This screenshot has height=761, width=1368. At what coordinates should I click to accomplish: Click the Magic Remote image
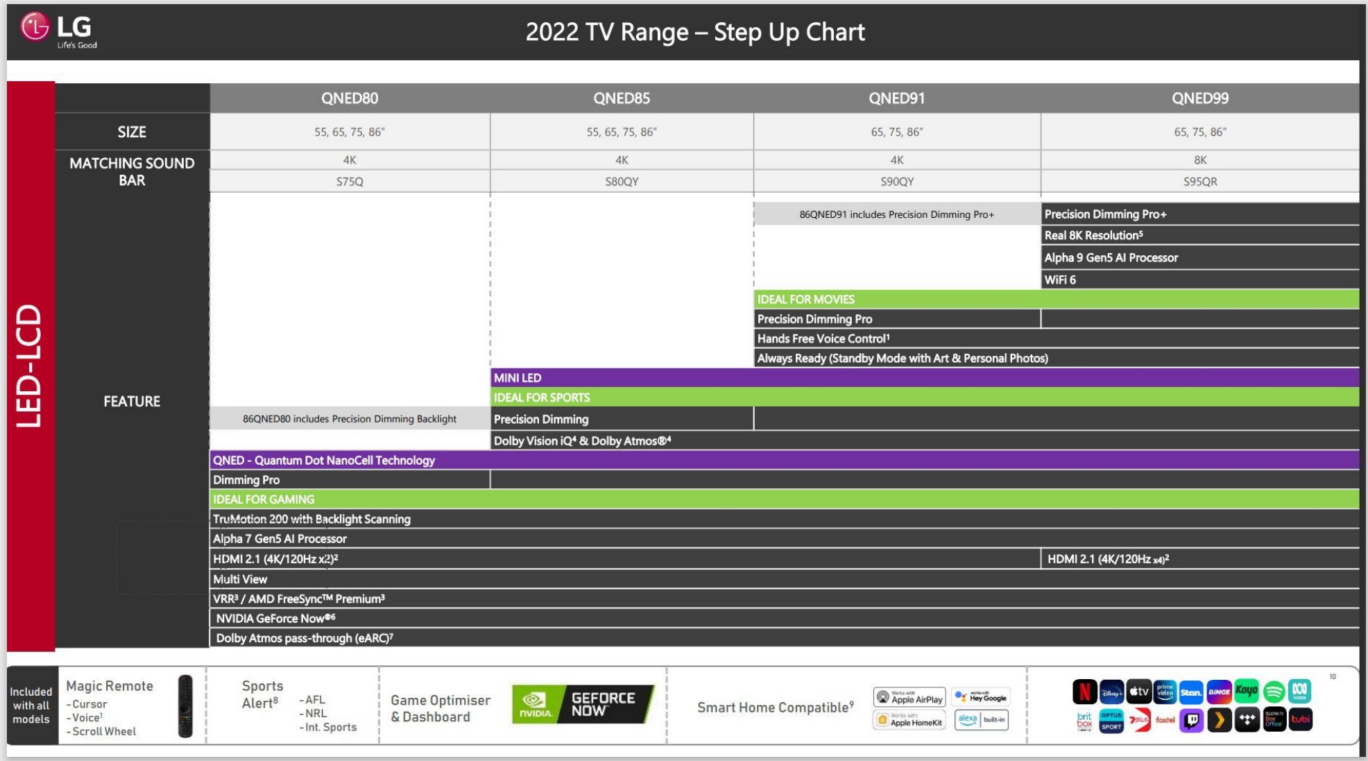coord(185,706)
